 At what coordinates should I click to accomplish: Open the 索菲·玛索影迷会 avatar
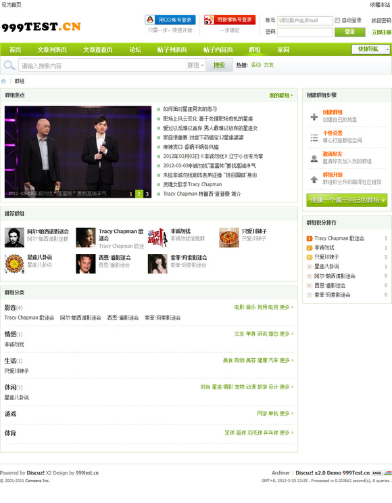coord(157,264)
